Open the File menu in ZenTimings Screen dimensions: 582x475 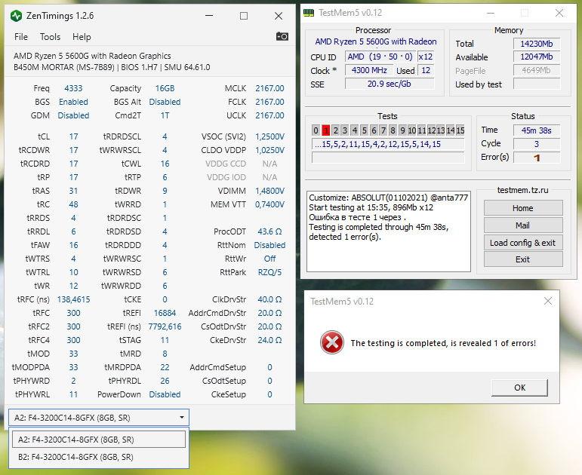[x=21, y=37]
